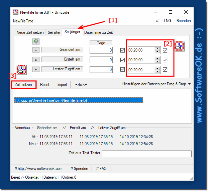Click the = button for Erstellt am
The height and width of the screenshot is (191, 208).
click(x=36, y=60)
